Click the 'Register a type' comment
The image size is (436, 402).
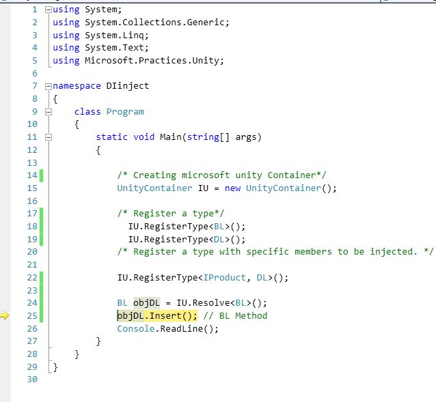point(171,214)
